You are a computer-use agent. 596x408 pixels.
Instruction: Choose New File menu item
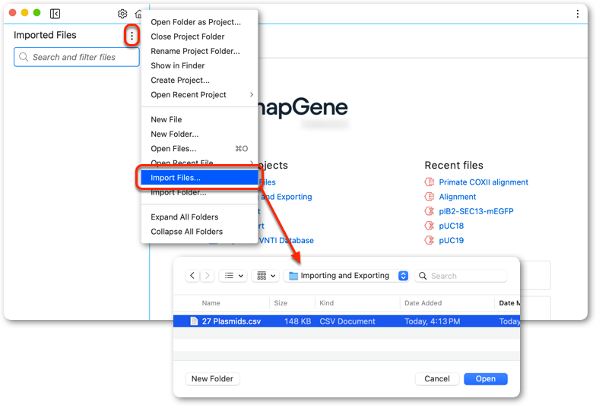coord(199,120)
